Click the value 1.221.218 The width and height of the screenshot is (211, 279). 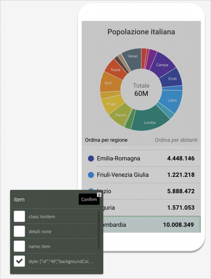coord(181,175)
